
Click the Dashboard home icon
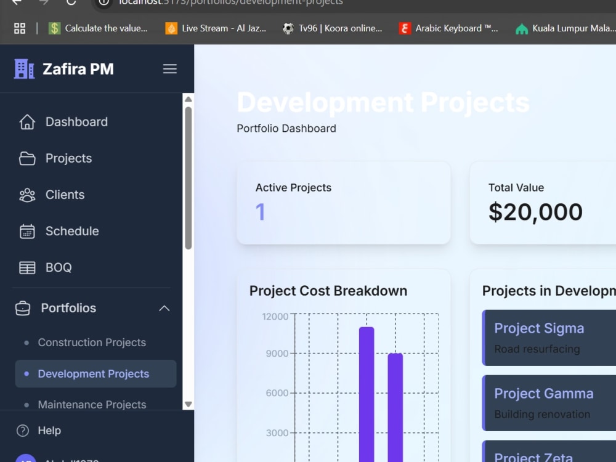[27, 122]
